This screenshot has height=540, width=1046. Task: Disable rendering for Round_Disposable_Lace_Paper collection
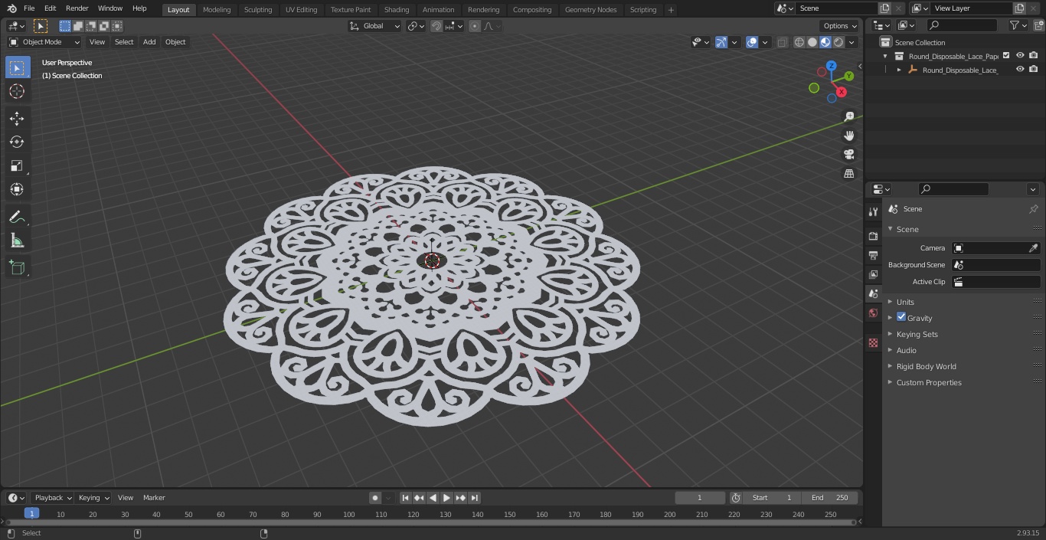1034,55
